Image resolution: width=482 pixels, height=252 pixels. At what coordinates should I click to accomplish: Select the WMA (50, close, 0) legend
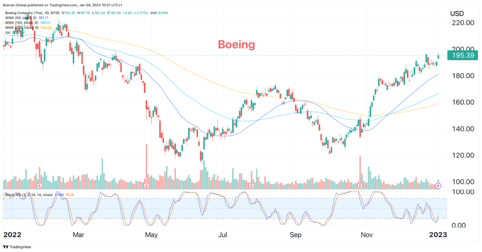[21, 18]
